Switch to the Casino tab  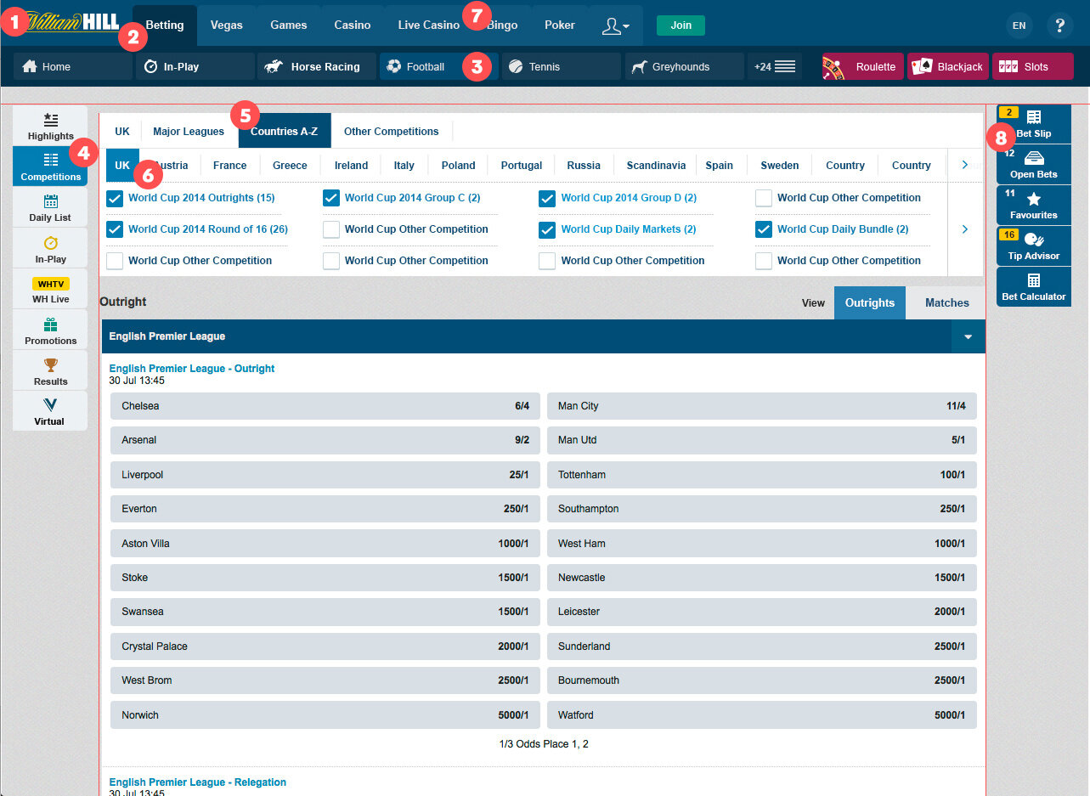pos(353,25)
